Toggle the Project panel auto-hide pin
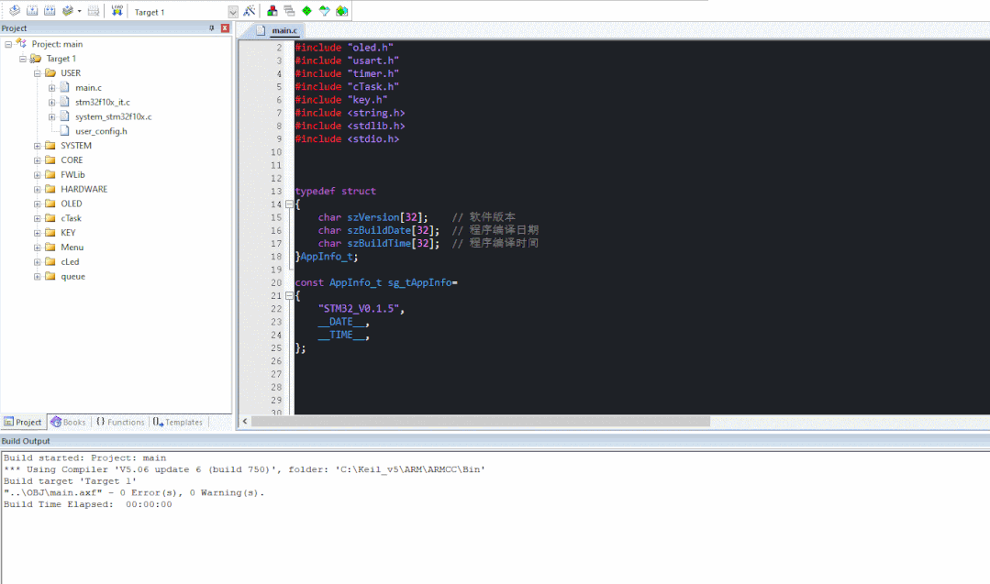The image size is (990, 584). click(x=212, y=28)
